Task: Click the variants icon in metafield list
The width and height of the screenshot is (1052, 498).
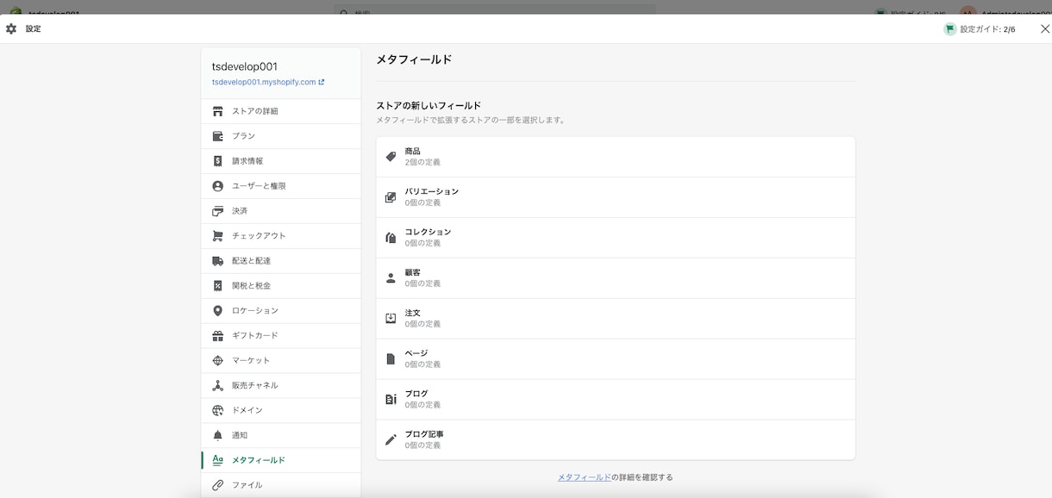Action: (391, 197)
